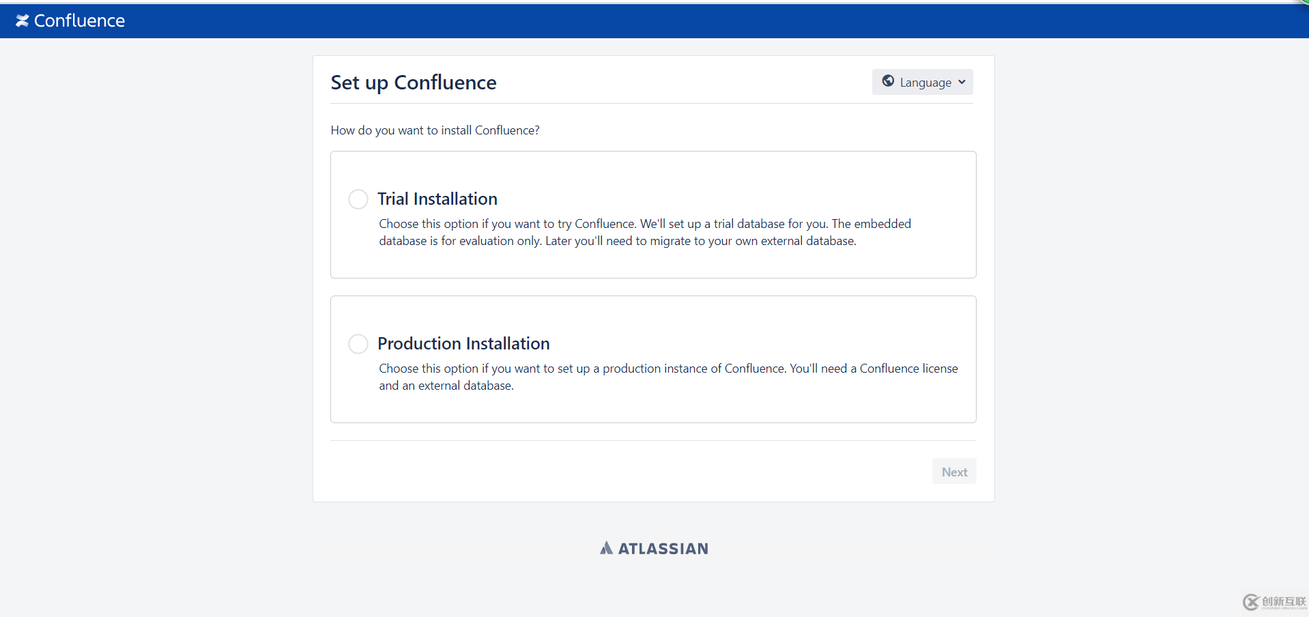Viewport: 1309px width, 617px height.
Task: Select the Production Installation radio button
Action: pos(358,344)
